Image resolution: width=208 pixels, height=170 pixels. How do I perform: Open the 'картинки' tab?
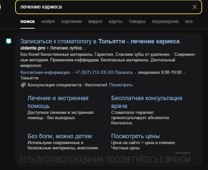click(x=71, y=21)
